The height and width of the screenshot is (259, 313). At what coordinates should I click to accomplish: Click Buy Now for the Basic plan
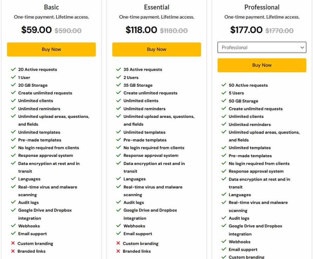pos(51,49)
